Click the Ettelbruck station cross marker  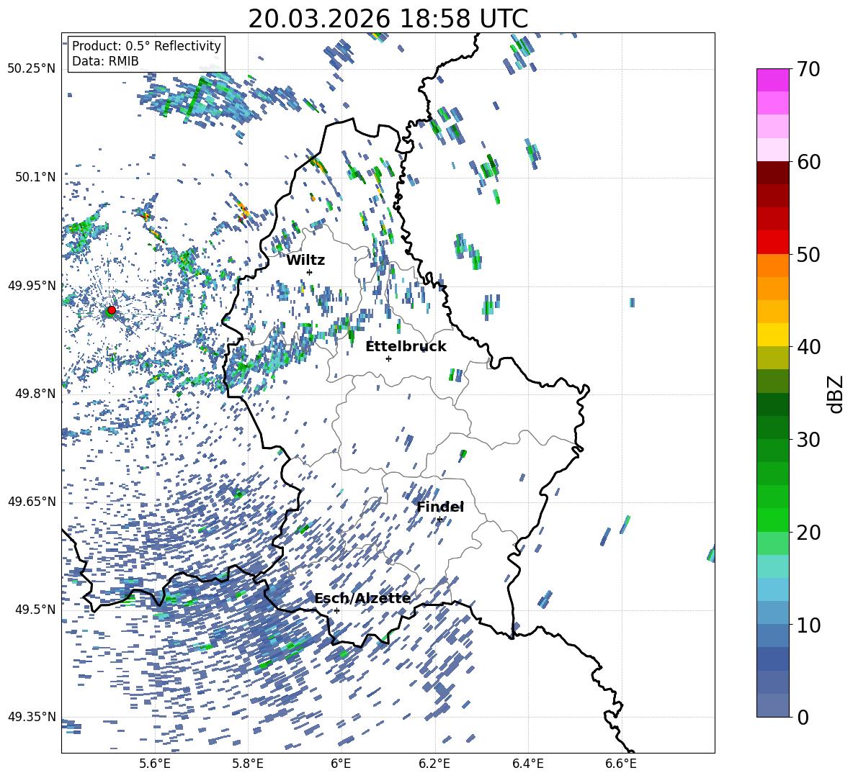388,358
